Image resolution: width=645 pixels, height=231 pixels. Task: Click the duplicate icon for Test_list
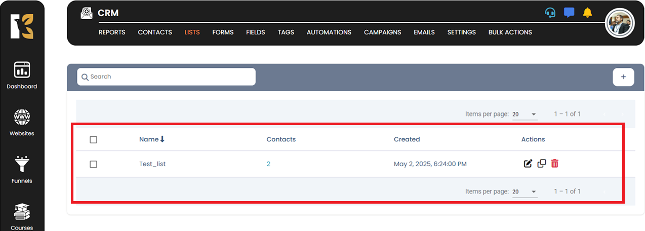point(541,164)
